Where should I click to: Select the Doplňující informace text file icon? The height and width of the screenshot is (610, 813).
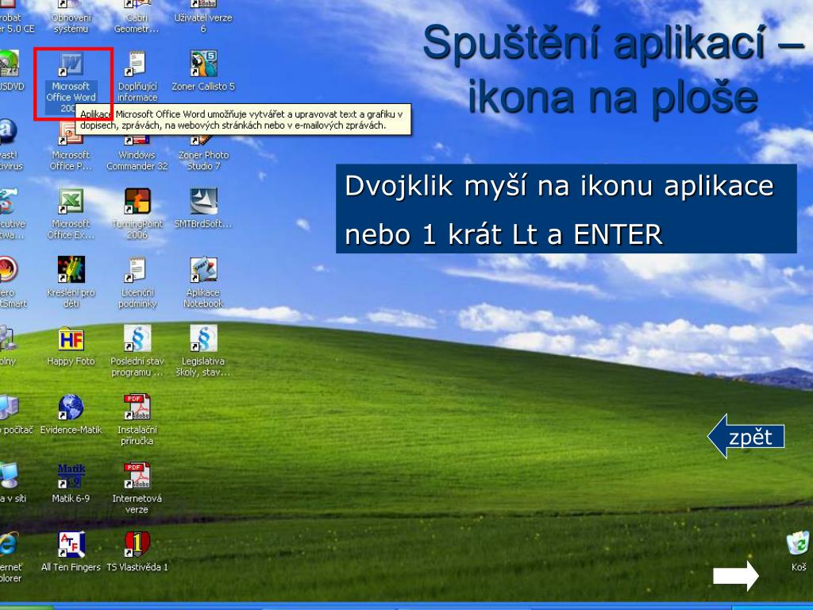[137, 64]
